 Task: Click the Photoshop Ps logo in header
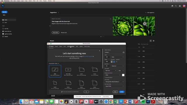(x=3, y=6)
